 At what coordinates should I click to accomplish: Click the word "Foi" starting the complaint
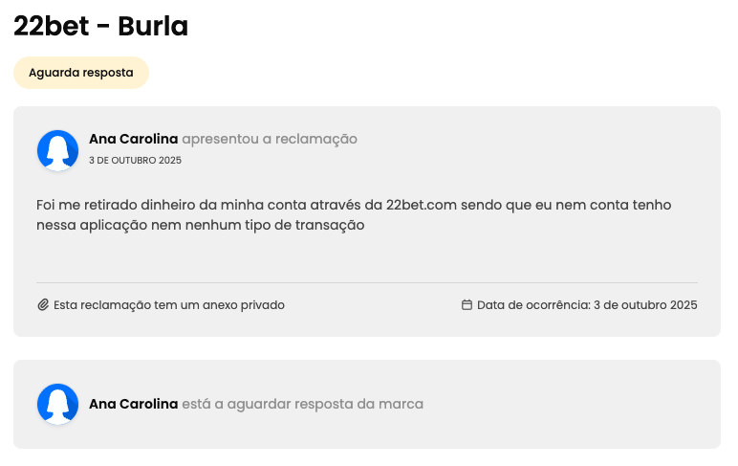46,205
